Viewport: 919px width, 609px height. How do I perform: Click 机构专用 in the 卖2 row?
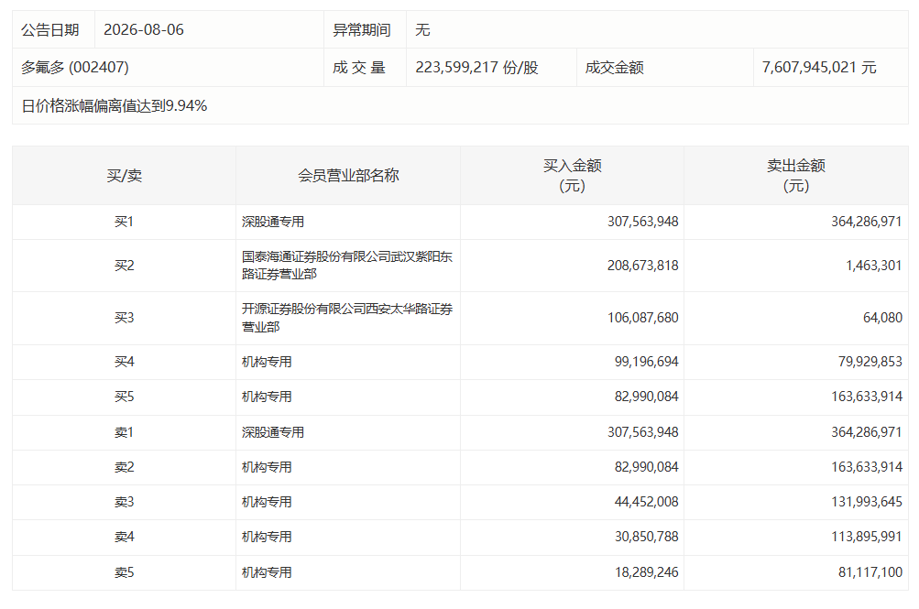[267, 467]
